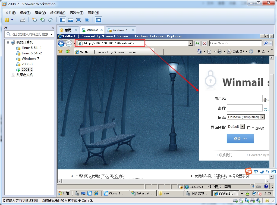277x205 pixels.
Task: Open the 帮助(H) menu
Action: pos(93,13)
